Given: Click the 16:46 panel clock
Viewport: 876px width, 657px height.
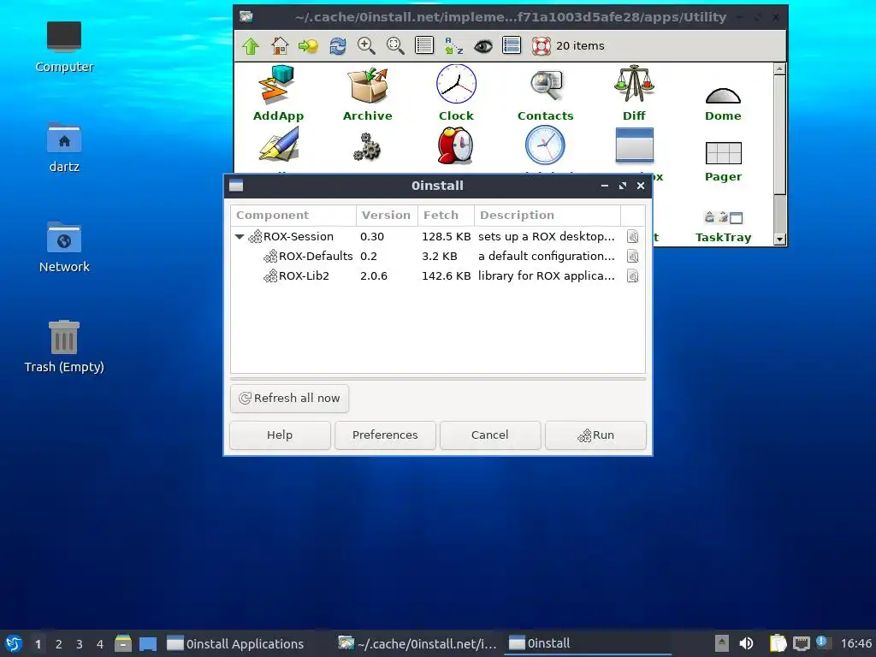Looking at the screenshot, I should (x=855, y=643).
